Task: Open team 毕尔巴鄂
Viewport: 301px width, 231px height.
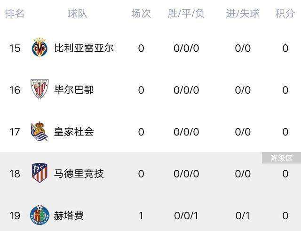Action: click(x=74, y=90)
